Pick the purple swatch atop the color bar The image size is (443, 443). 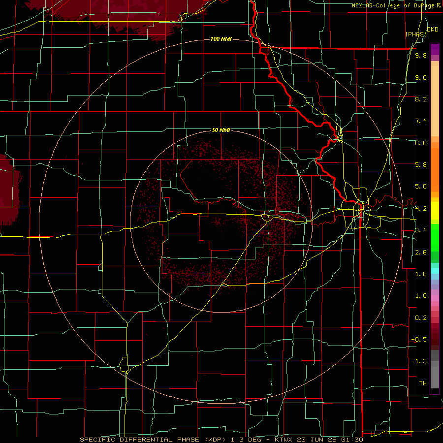(435, 49)
